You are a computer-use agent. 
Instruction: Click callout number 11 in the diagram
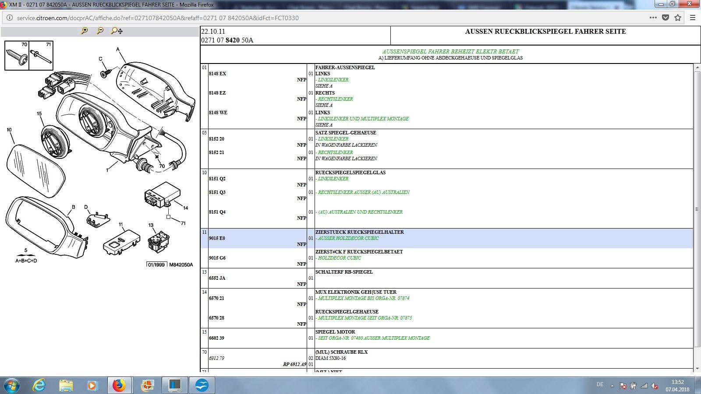coord(121,224)
